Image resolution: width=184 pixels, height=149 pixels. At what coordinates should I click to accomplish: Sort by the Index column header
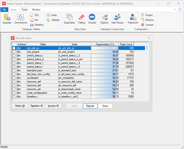(75, 44)
